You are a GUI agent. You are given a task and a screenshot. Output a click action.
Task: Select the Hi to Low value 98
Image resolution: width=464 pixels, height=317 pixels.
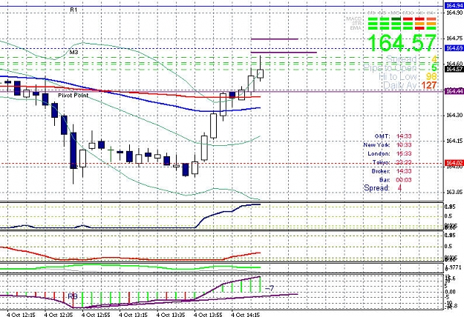point(431,76)
